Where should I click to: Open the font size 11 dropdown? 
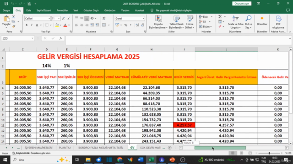[59, 18]
